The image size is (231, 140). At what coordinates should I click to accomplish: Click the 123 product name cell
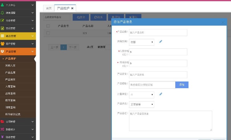85,33
